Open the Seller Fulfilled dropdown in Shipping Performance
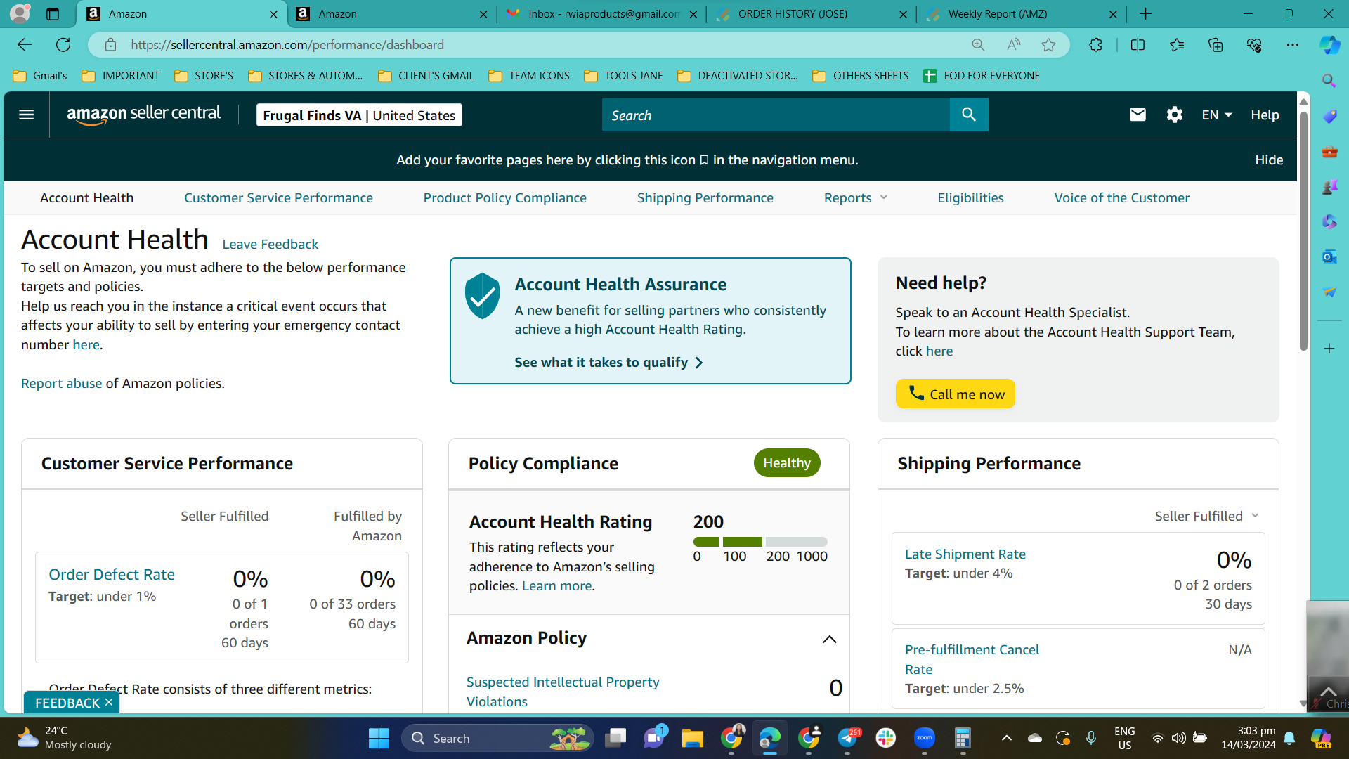 [1206, 516]
